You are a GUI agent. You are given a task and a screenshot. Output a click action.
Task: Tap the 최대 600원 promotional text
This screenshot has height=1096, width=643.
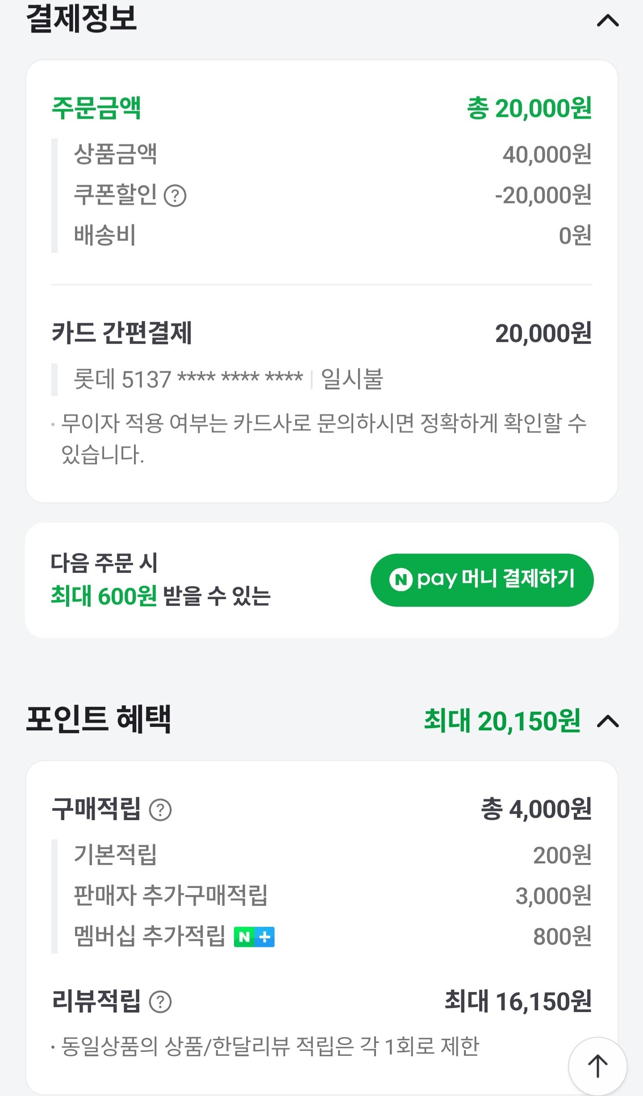pos(104,596)
